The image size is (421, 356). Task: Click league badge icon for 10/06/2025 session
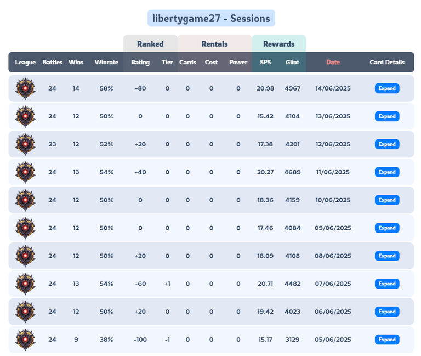25,200
